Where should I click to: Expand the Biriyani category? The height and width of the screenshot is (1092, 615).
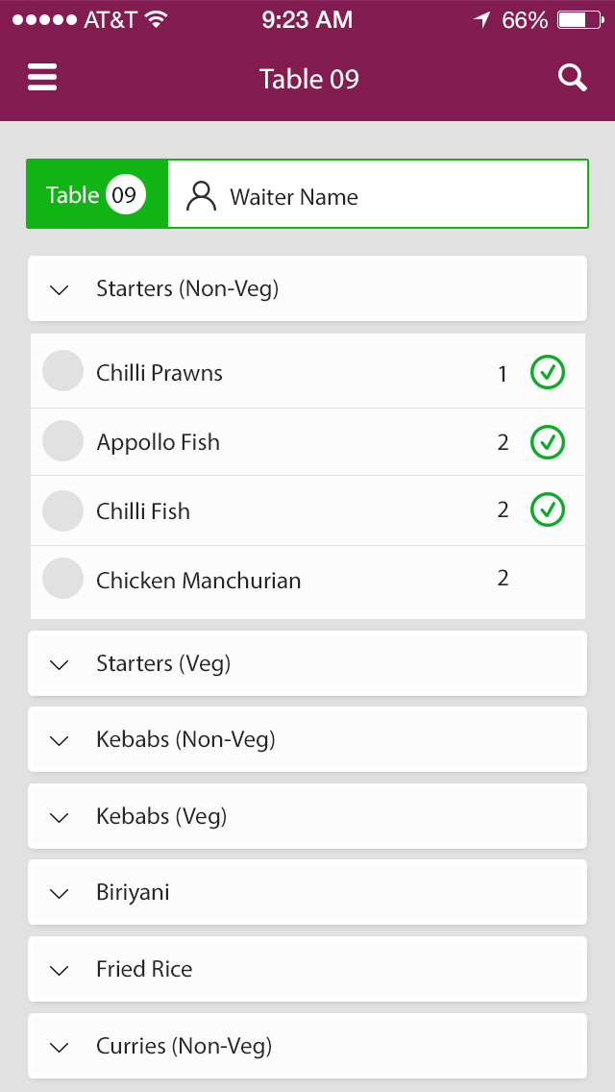(x=60, y=893)
